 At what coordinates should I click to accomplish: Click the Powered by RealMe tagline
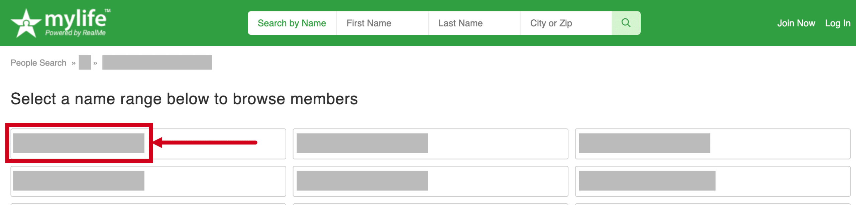(x=75, y=33)
